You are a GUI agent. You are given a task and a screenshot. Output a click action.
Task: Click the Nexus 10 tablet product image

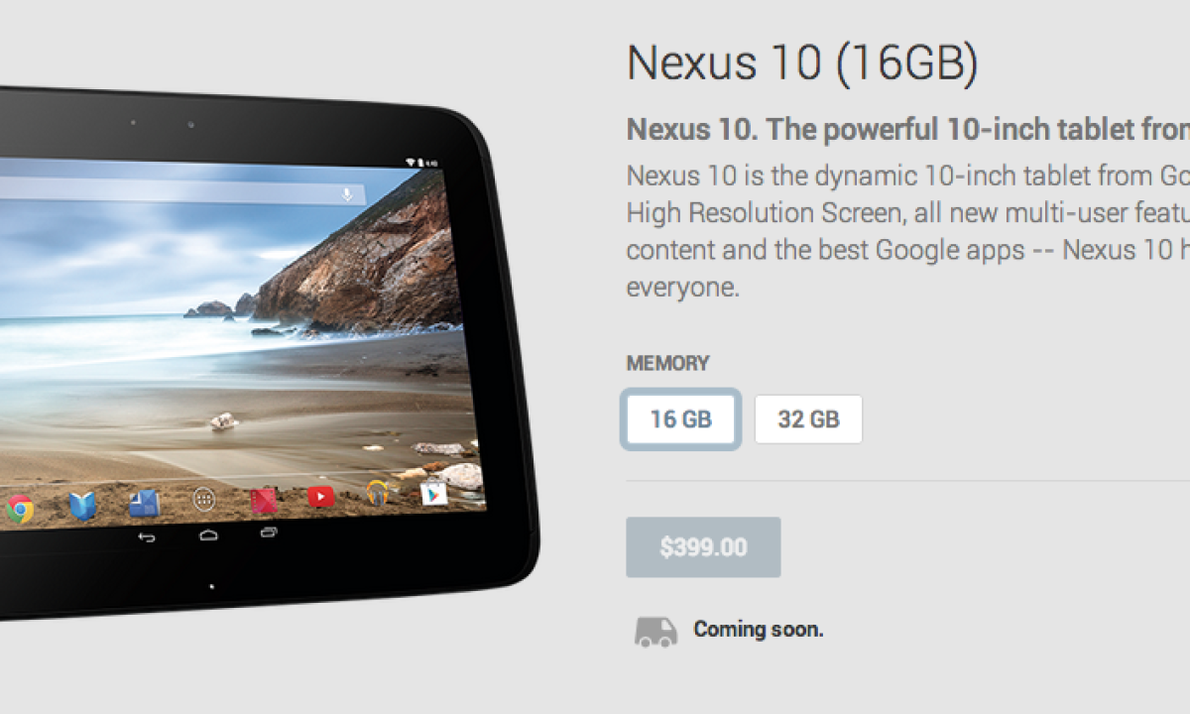(x=268, y=352)
